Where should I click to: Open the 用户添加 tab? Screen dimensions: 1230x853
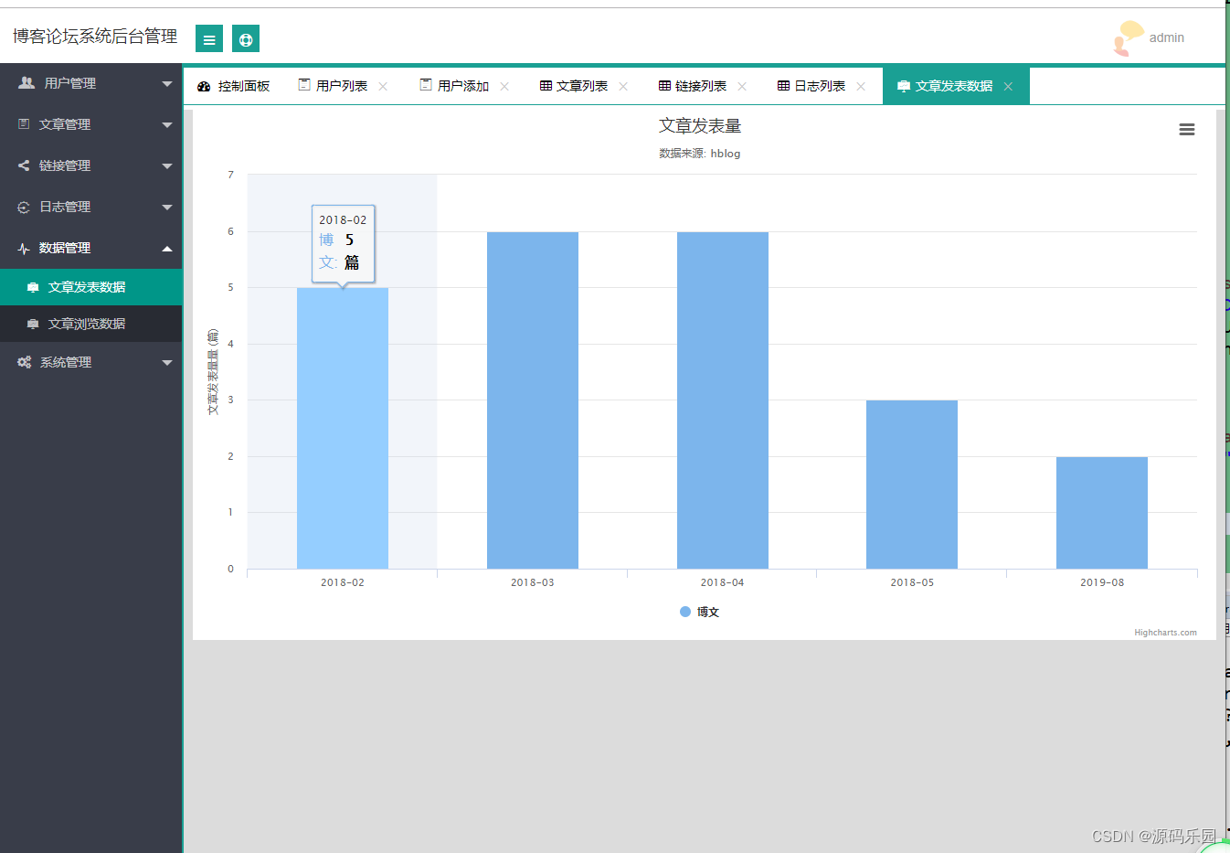point(454,85)
